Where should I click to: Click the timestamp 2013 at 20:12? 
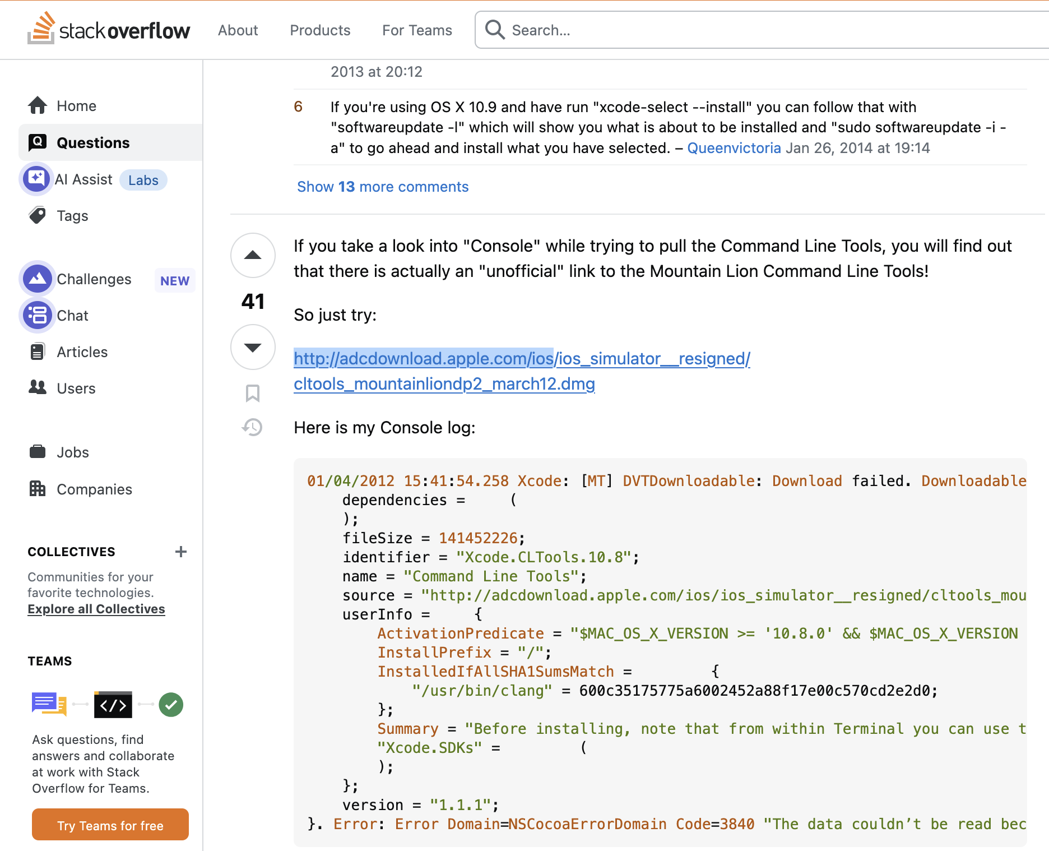point(377,72)
